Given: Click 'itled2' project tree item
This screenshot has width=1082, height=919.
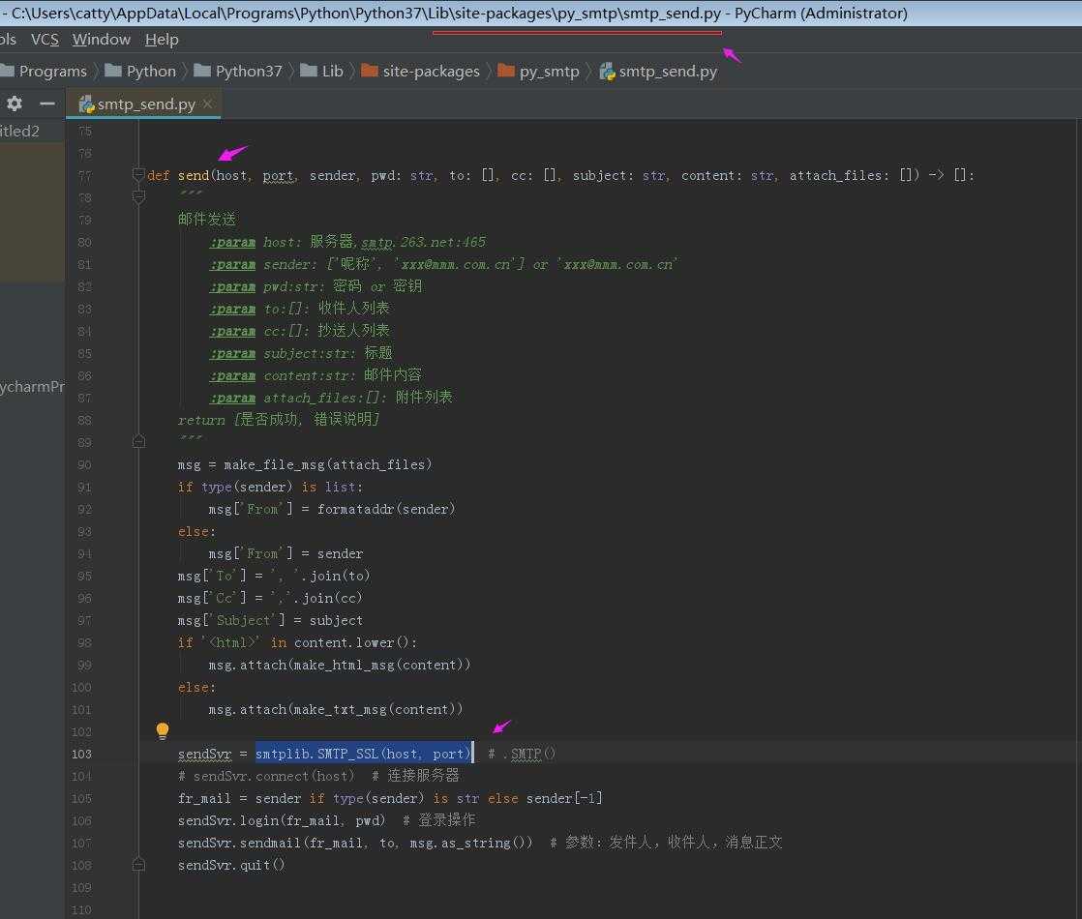Looking at the screenshot, I should [19, 132].
